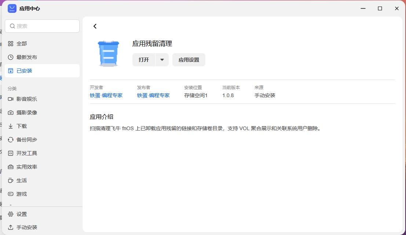
Task: Select 最新发布 in the sidebar
Action: click(x=42, y=57)
